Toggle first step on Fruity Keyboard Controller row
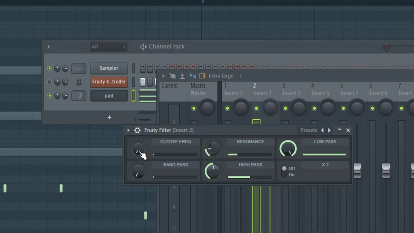 tap(143, 82)
